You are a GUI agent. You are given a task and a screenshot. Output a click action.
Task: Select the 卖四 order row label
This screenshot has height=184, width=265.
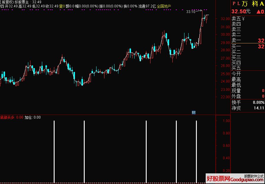pos(236,24)
